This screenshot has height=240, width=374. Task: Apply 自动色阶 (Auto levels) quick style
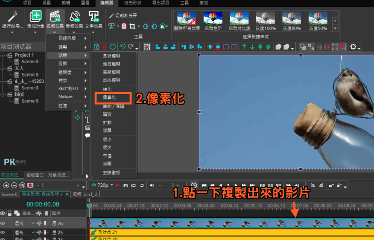click(x=213, y=22)
